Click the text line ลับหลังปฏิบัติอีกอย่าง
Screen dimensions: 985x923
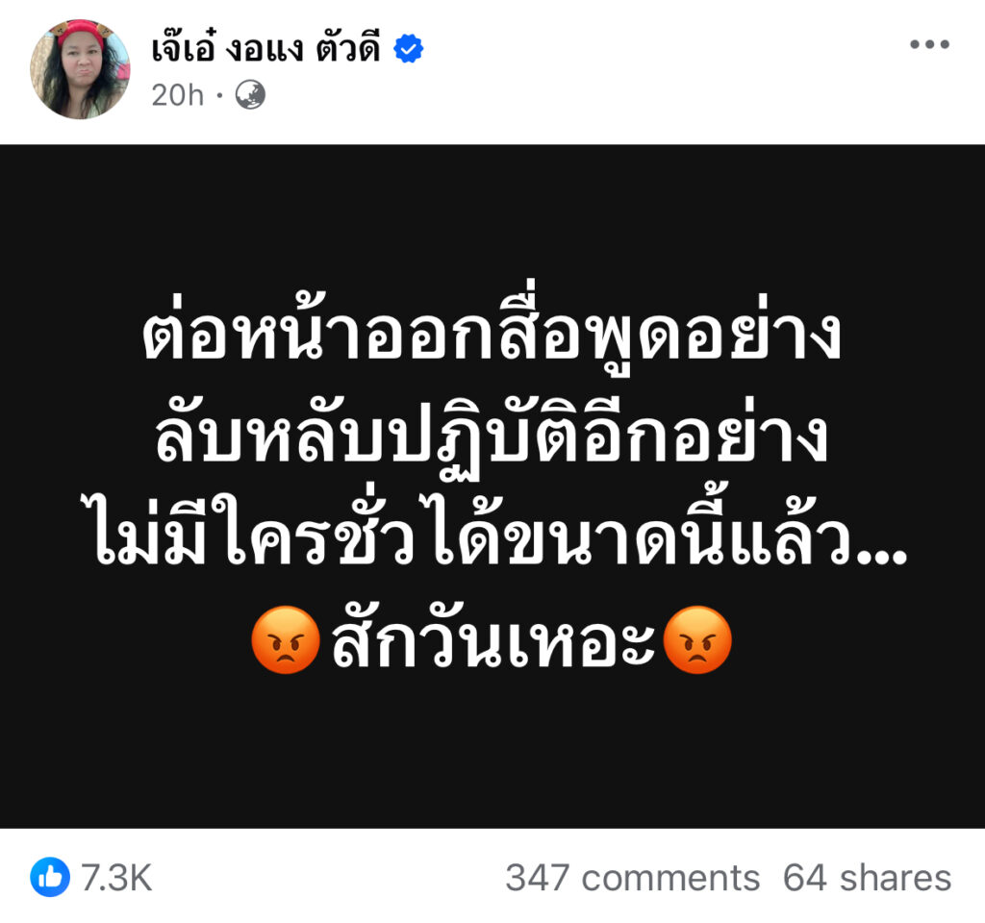point(492,437)
